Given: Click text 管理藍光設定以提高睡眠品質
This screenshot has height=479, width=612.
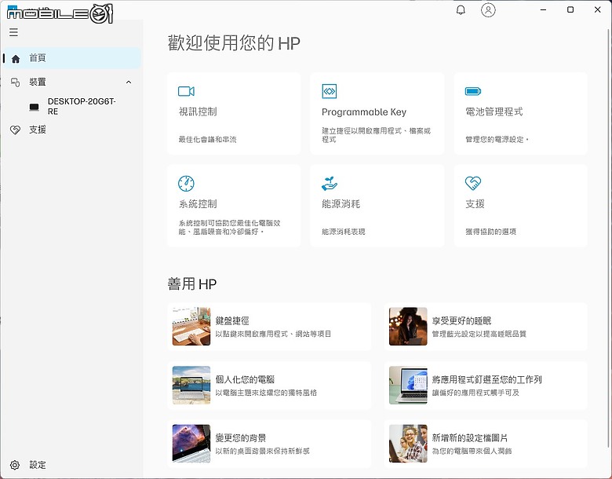Looking at the screenshot, I should (x=479, y=334).
